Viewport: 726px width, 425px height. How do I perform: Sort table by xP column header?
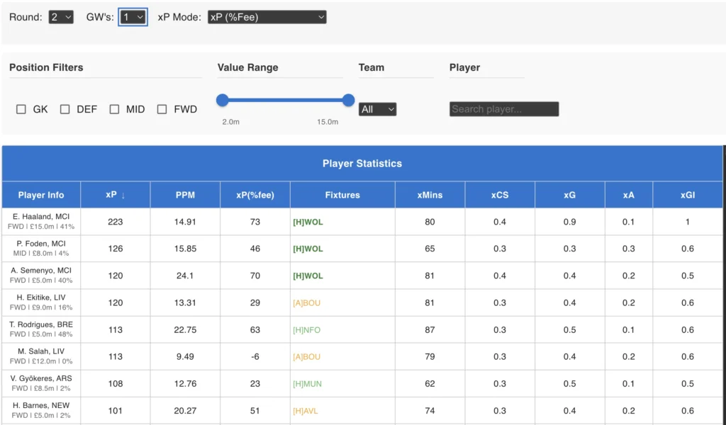pos(116,195)
